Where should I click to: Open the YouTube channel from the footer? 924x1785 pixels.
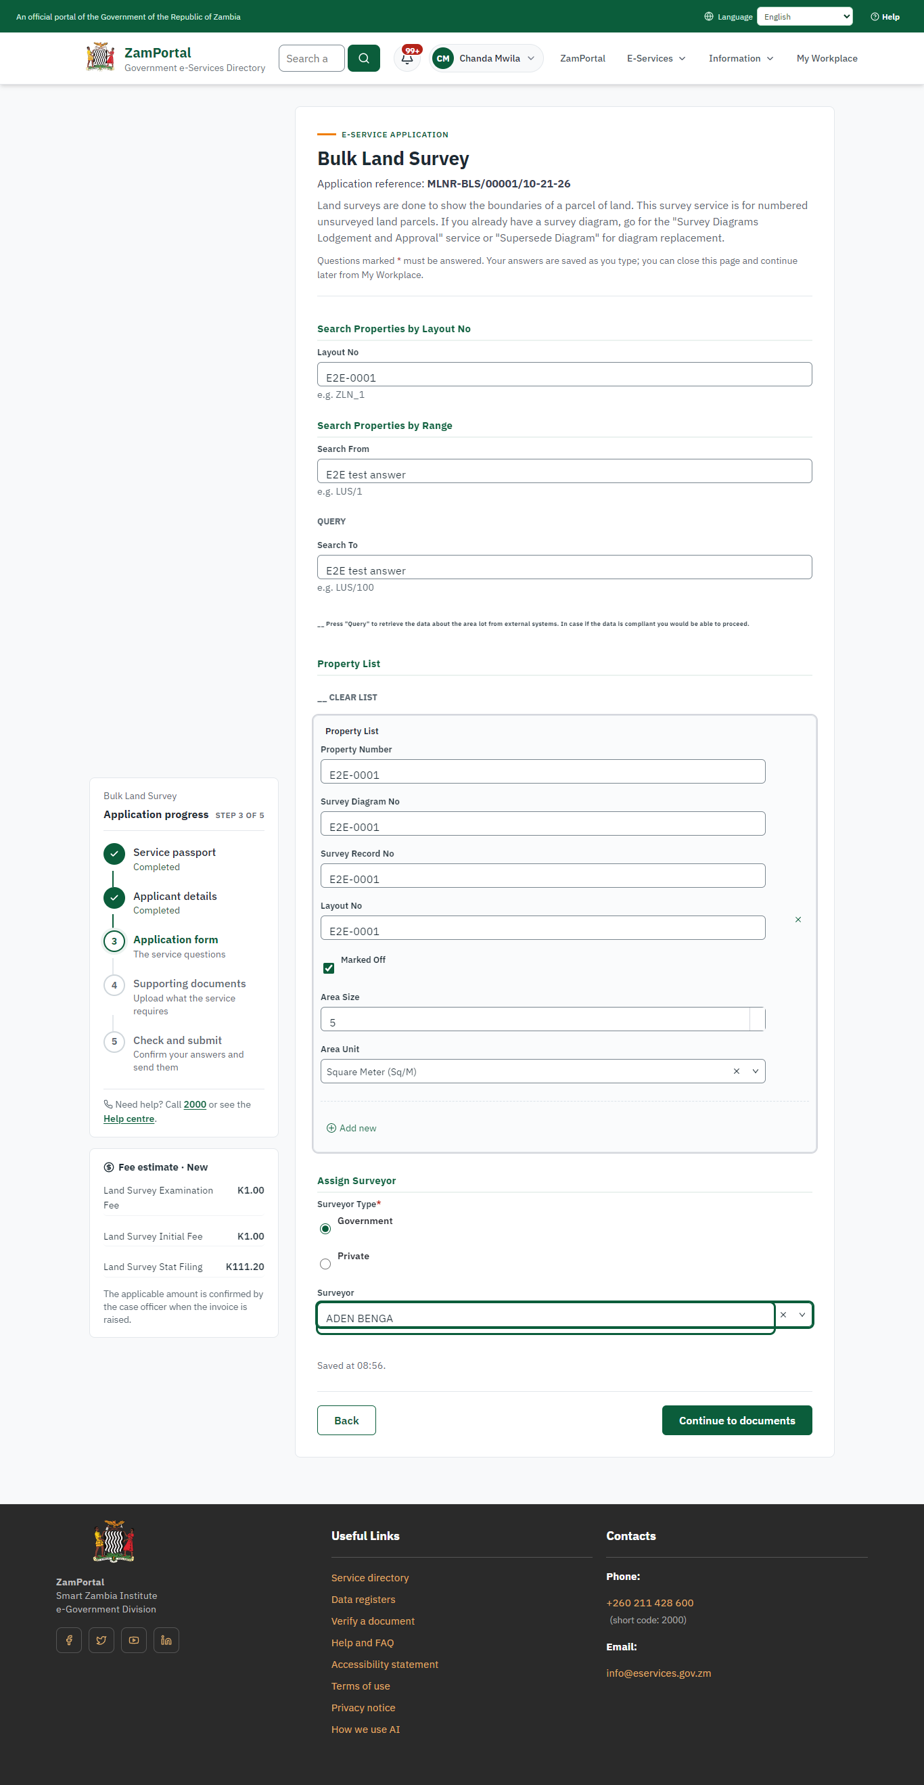point(134,1640)
